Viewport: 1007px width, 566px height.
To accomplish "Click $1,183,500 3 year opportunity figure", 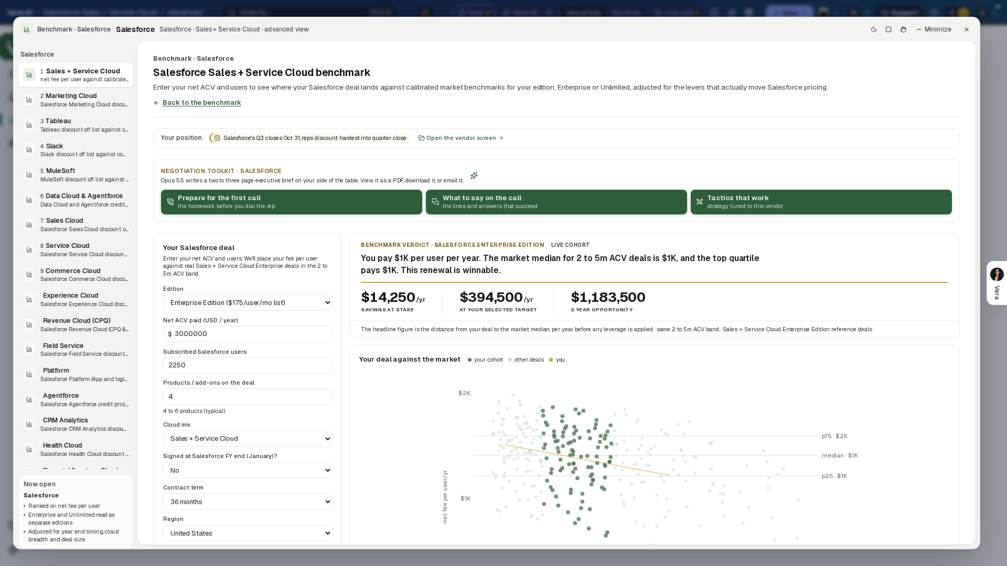I will pos(608,298).
